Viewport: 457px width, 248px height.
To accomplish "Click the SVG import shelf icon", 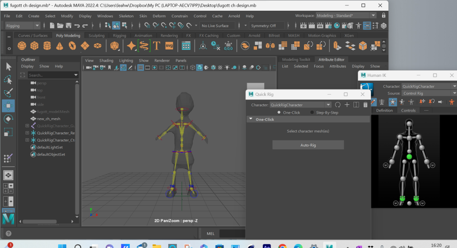I will (x=169, y=46).
